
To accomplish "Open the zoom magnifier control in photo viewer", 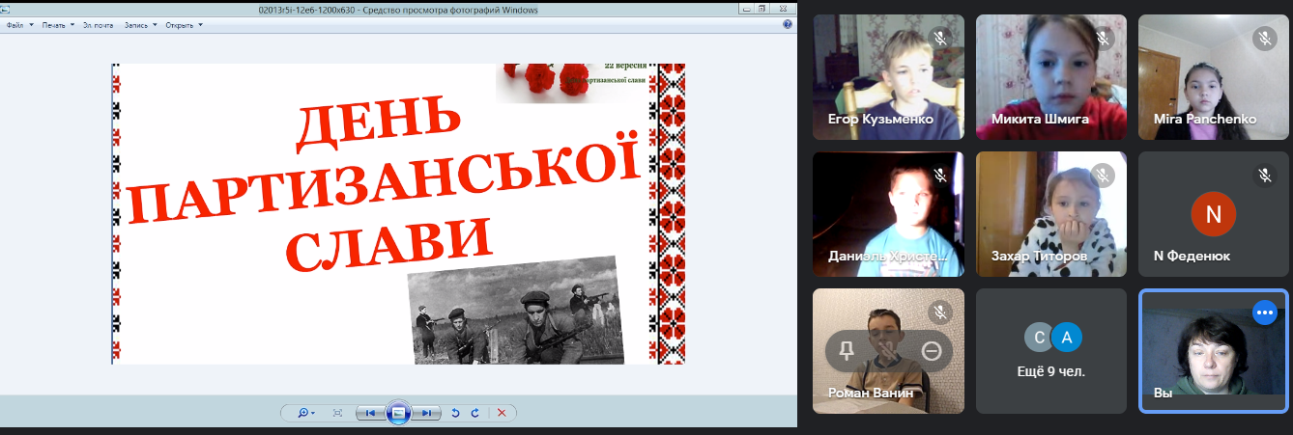I will point(306,413).
